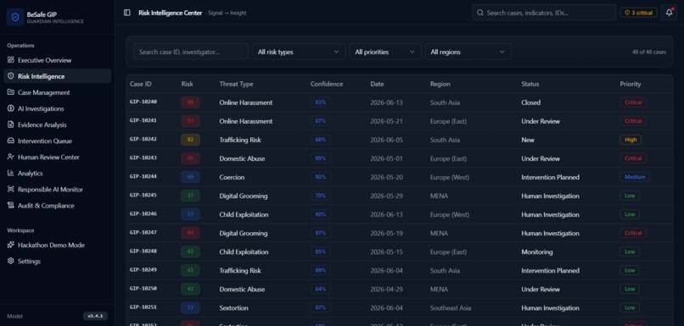Click the Audit & Compliance icon
684x326 pixels.
(x=11, y=205)
